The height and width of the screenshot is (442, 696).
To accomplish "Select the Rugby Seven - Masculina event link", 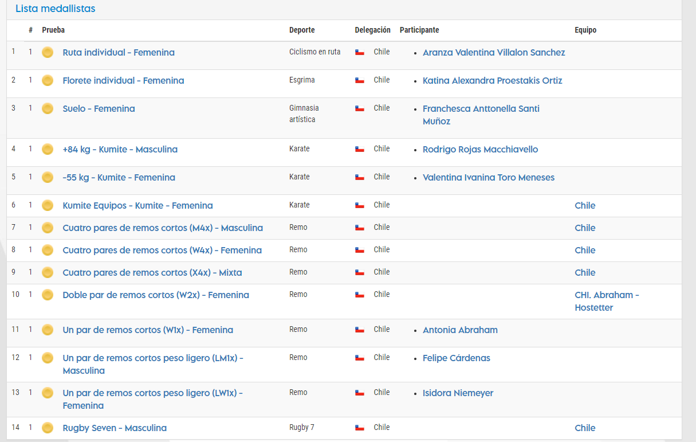I will pyautogui.click(x=115, y=428).
